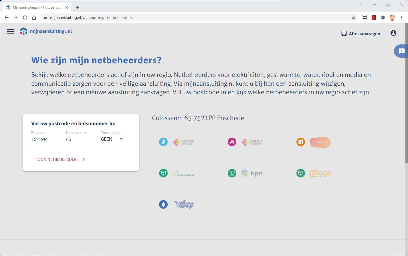The width and height of the screenshot is (408, 256).
Task: Open the Chrome three-dot menu
Action: pyautogui.click(x=402, y=17)
